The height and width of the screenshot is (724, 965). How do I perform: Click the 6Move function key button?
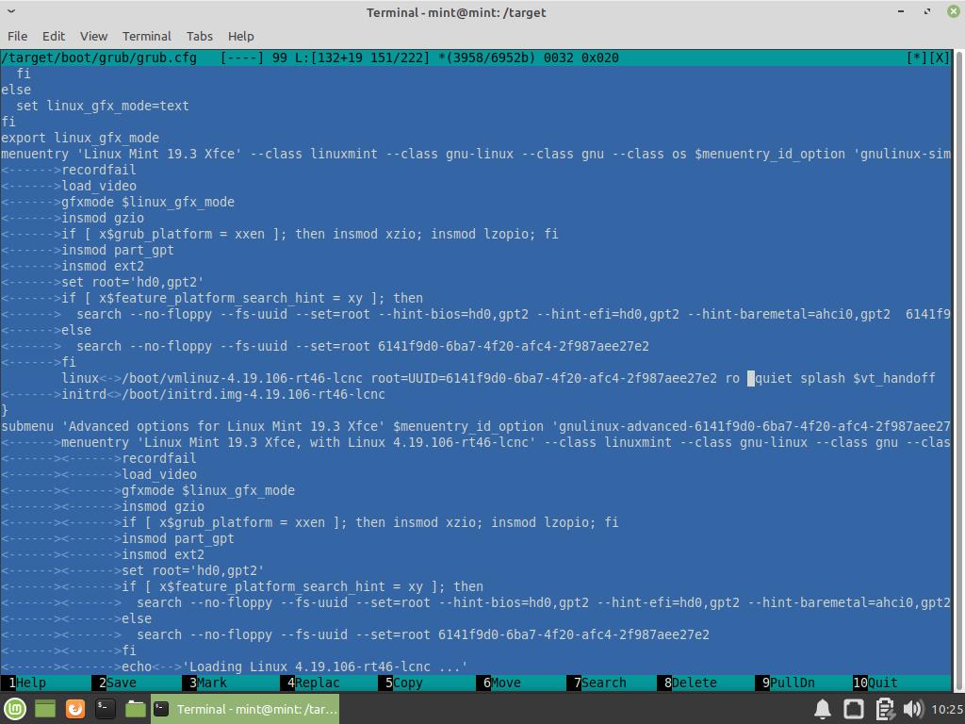click(520, 683)
